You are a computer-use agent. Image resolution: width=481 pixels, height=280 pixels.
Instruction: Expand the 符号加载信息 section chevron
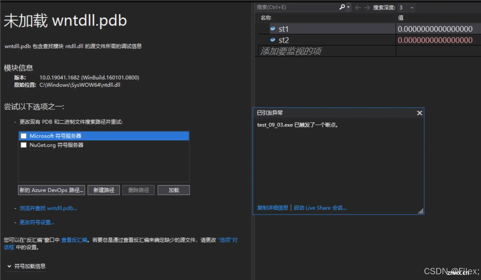tap(9, 266)
